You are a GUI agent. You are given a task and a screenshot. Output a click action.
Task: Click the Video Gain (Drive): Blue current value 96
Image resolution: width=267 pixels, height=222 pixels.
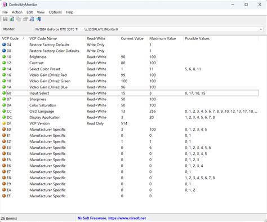[123, 87]
